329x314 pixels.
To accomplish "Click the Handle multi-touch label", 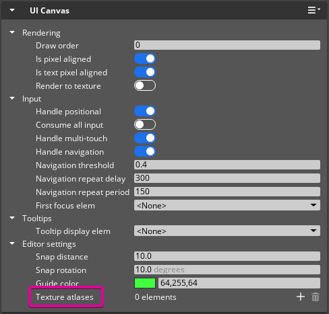I will pos(71,139).
